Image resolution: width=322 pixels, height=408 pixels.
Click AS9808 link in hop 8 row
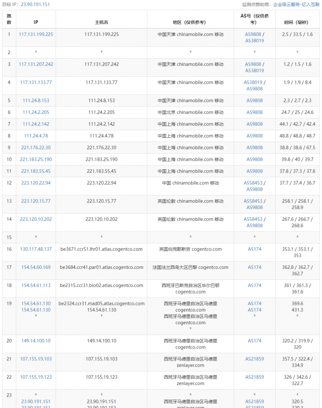[x=255, y=136]
